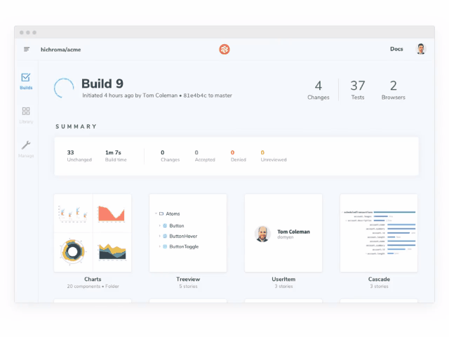The image size is (449, 337).
Task: Select the Builds checkmark icon in sidebar
Action: (x=26, y=78)
